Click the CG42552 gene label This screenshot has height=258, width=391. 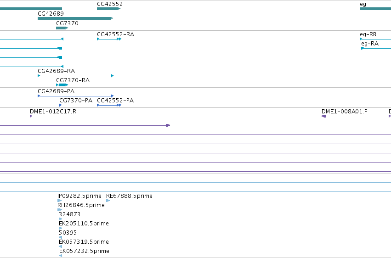[x=110, y=4]
